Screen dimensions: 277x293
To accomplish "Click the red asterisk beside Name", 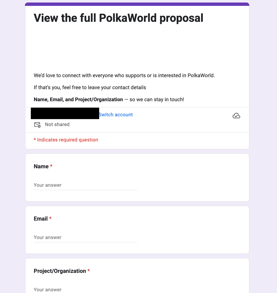I will point(51,166).
